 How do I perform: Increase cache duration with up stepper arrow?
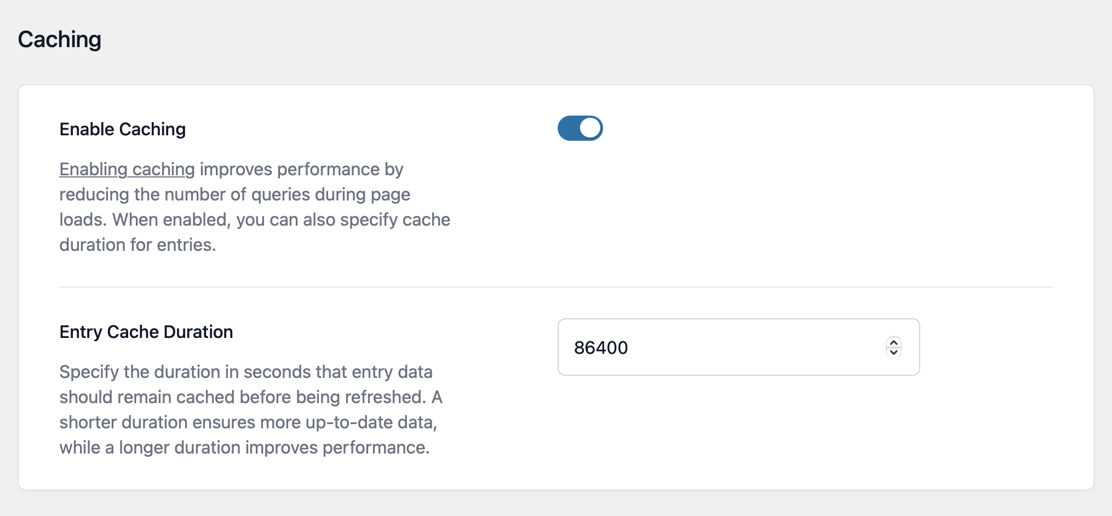coord(893,342)
